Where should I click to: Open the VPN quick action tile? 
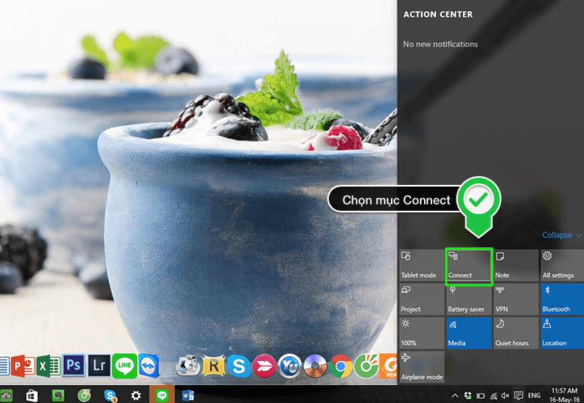516,299
